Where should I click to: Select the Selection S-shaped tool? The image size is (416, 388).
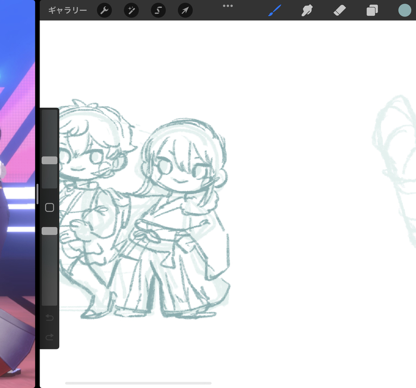coord(158,10)
